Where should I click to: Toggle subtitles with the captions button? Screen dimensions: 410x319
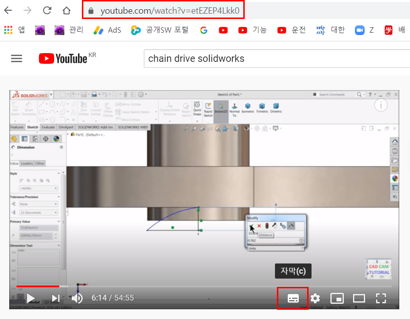click(x=293, y=298)
